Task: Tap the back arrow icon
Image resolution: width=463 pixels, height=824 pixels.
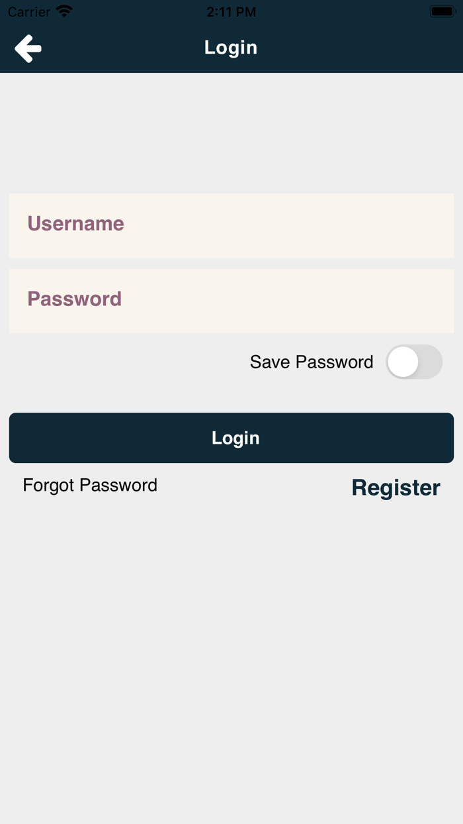Action: pos(28,48)
